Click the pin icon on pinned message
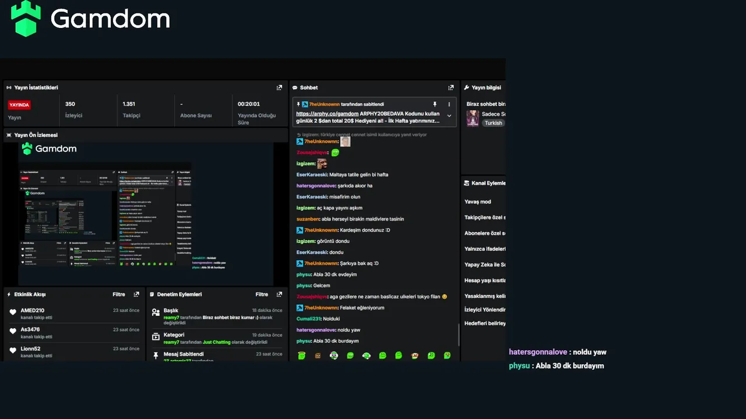746x419 pixels. [434, 104]
